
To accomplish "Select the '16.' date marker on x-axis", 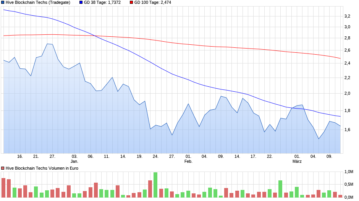I will pos(20,156).
